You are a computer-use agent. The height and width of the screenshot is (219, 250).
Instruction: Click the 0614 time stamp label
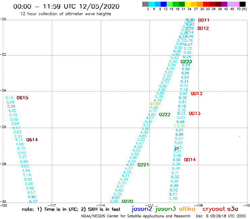point(32,140)
